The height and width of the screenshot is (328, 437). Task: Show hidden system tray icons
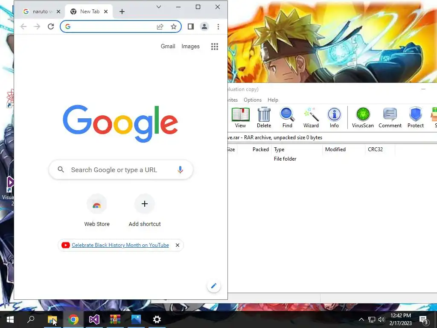pos(361,319)
